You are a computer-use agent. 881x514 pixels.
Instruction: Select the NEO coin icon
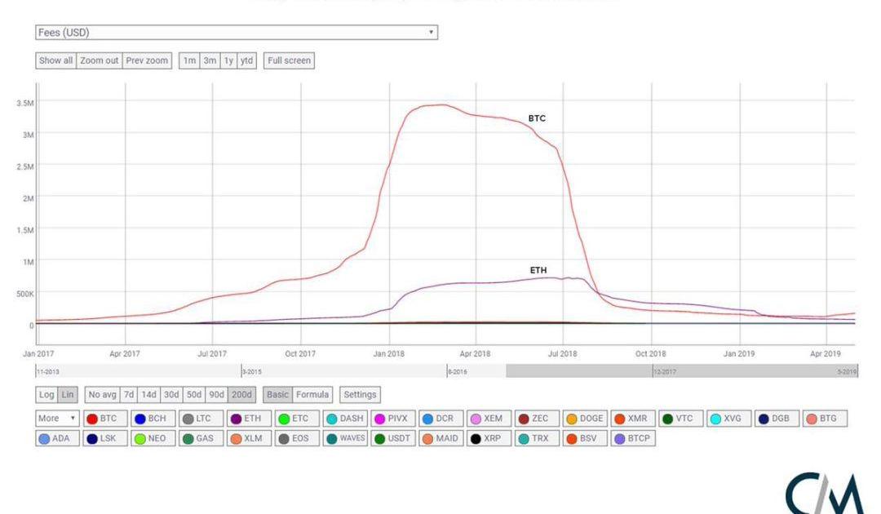click(139, 438)
